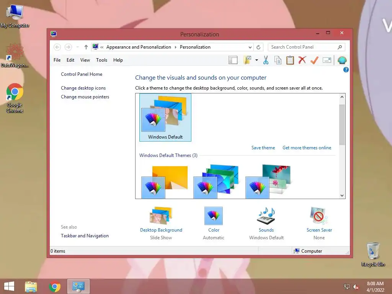This screenshot has width=392, height=294.
Task: Go to Control Panel Home
Action: (x=82, y=74)
